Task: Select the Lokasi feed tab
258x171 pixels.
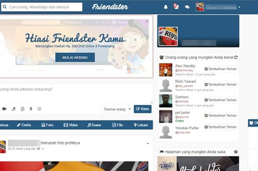Action: coord(141,125)
